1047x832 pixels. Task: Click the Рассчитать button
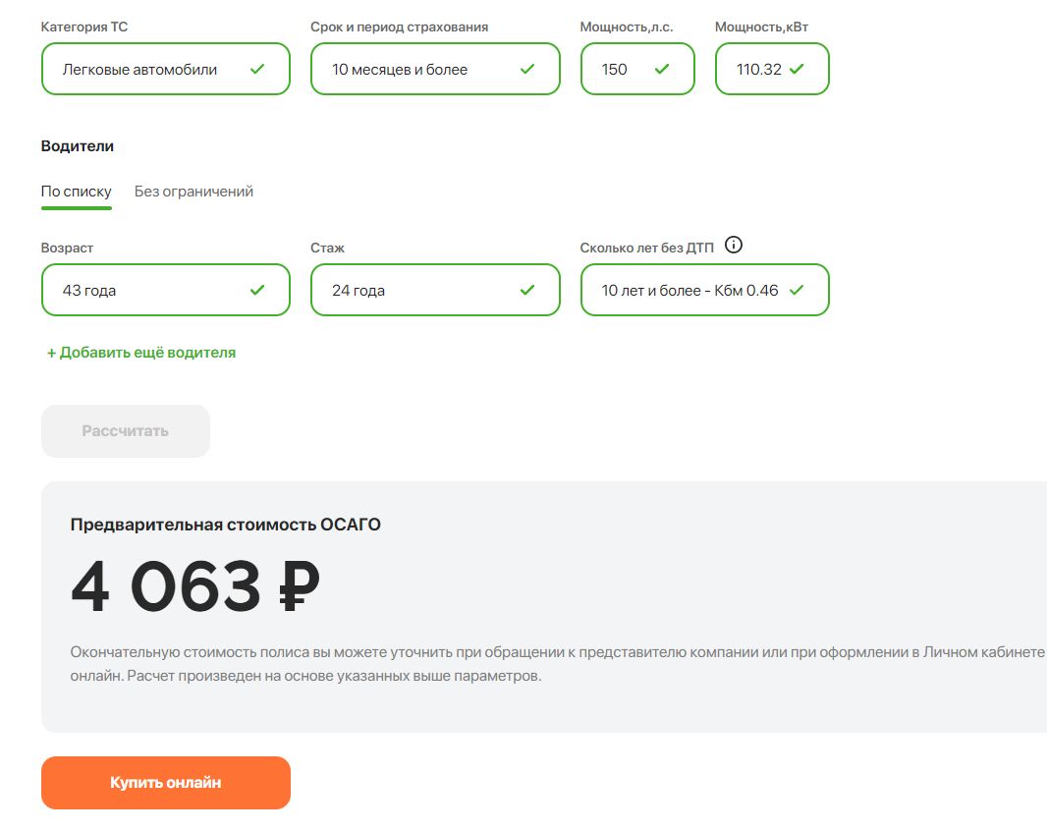pyautogui.click(x=126, y=431)
